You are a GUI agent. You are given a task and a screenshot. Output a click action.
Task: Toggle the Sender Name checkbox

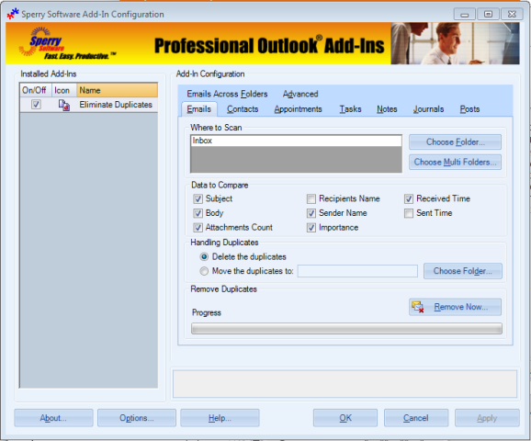click(x=311, y=213)
